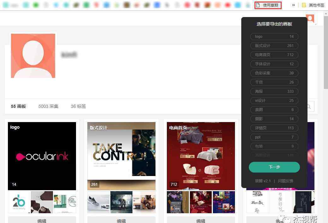This screenshot has width=328, height=223.
Task: Click the large orange profile avatar
Action: coord(33,56)
